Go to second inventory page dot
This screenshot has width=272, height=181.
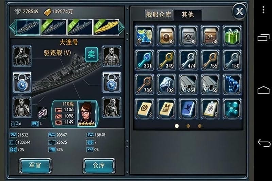tap(188, 126)
